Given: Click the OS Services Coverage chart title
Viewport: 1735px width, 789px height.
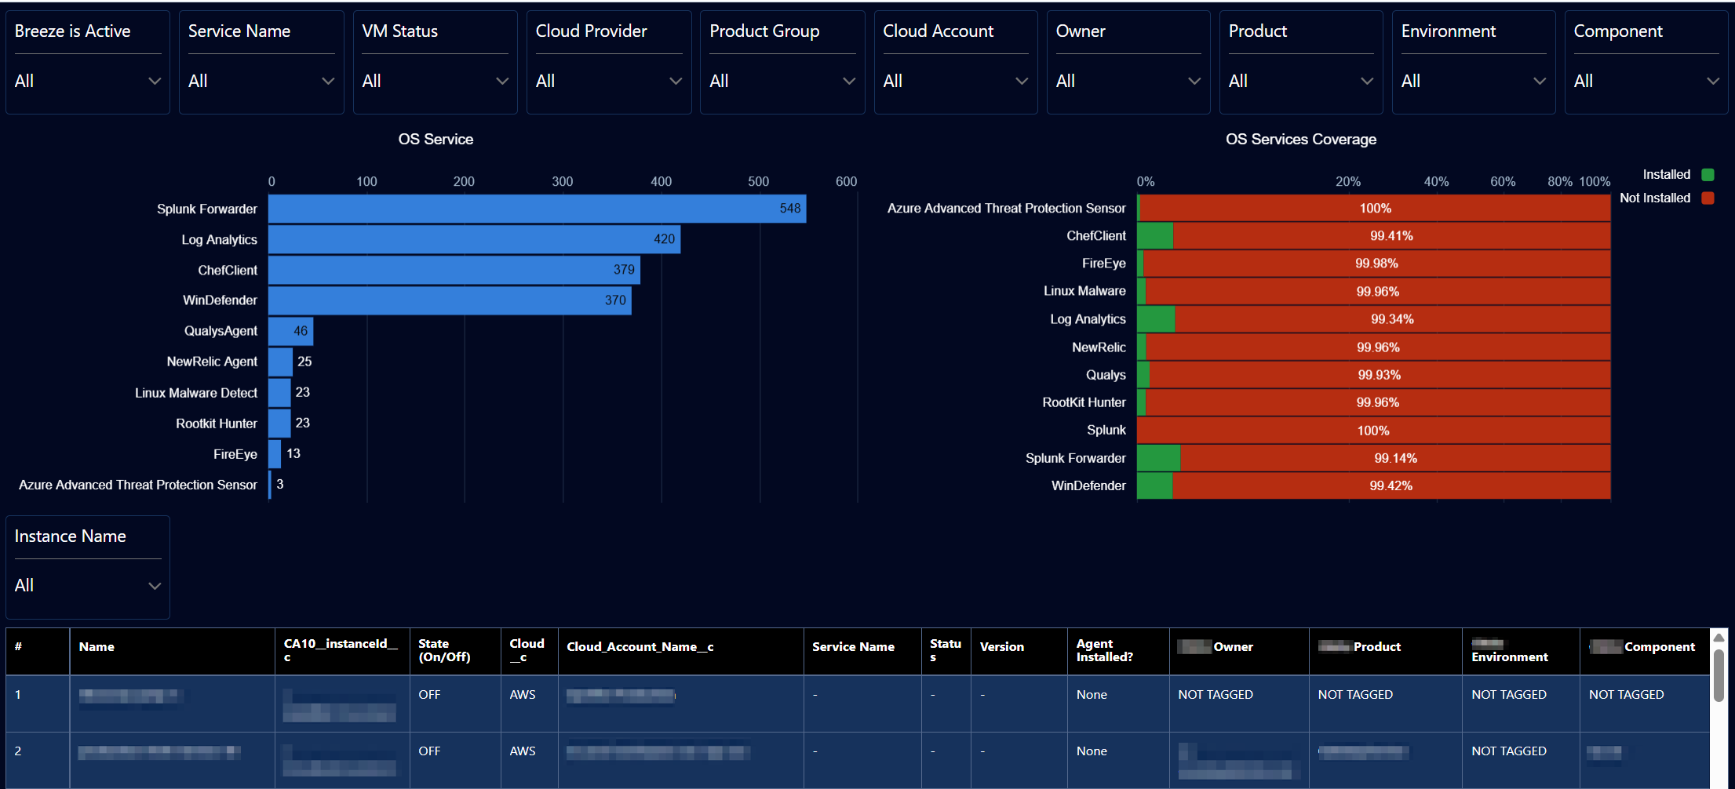Looking at the screenshot, I should click(x=1301, y=140).
